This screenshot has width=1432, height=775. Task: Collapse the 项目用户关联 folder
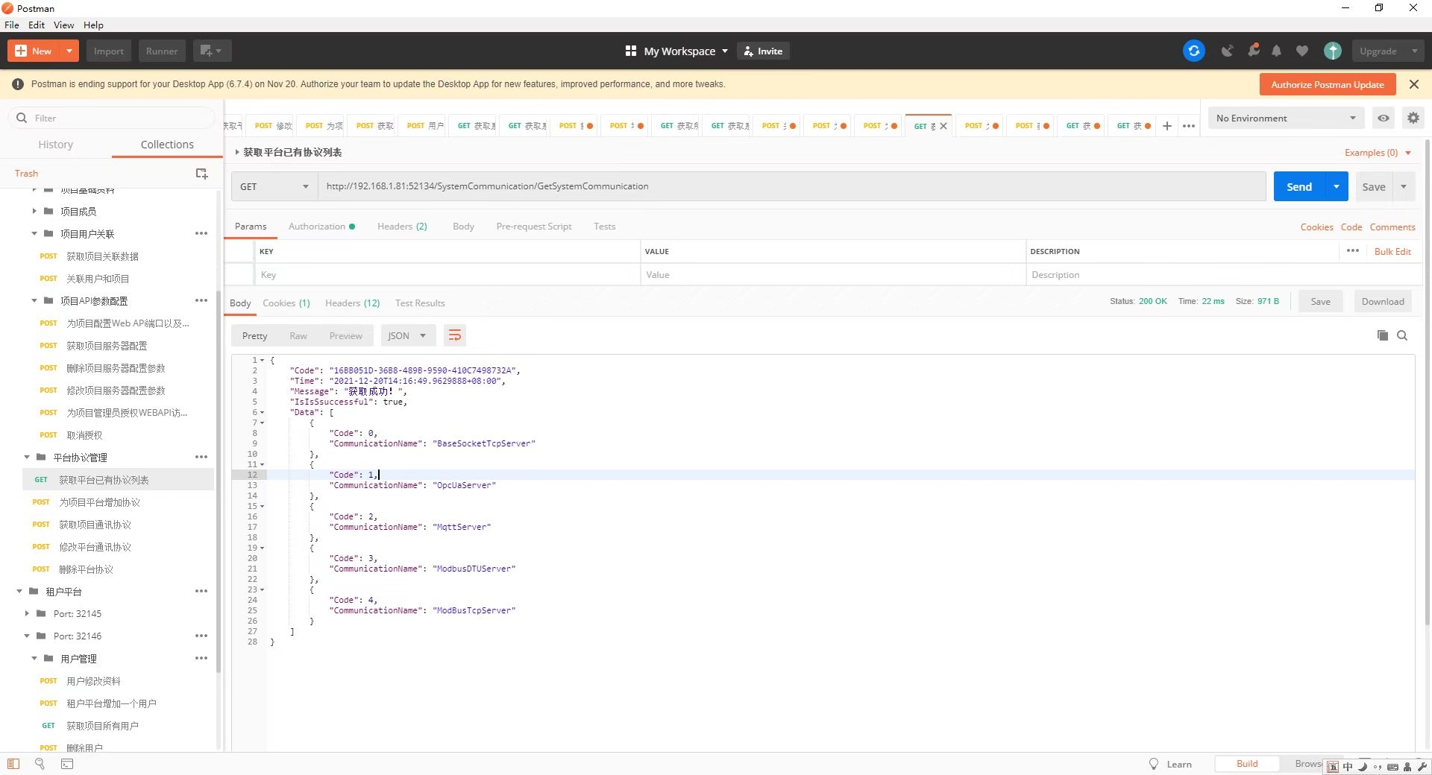tap(34, 233)
